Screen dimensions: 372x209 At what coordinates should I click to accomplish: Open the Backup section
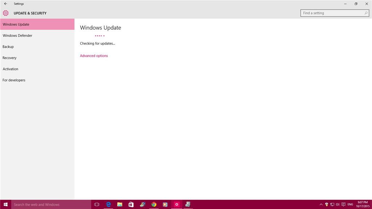37,47
